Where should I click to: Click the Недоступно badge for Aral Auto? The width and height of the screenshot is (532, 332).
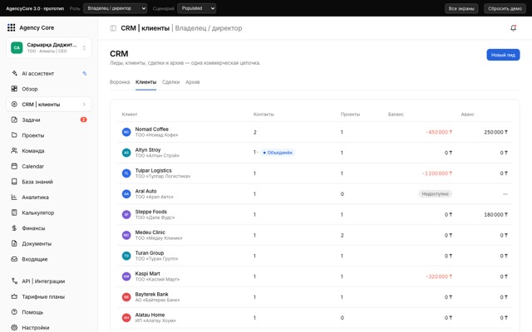(x=436, y=193)
